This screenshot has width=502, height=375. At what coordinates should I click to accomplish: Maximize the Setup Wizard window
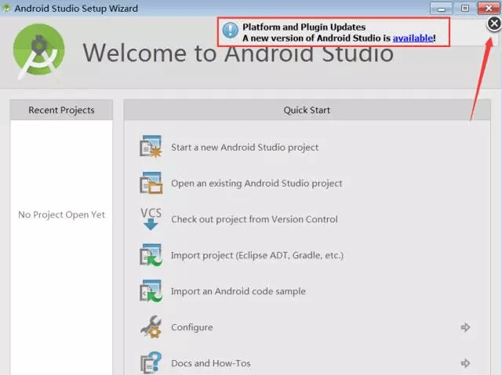tap(465, 9)
